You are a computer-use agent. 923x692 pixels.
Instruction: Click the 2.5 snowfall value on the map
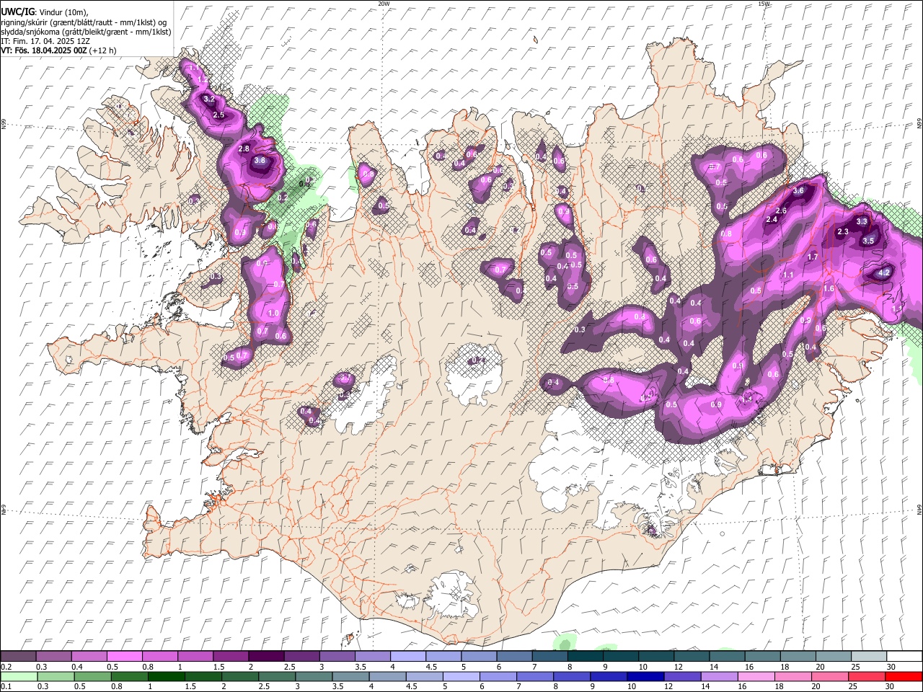pyautogui.click(x=218, y=115)
